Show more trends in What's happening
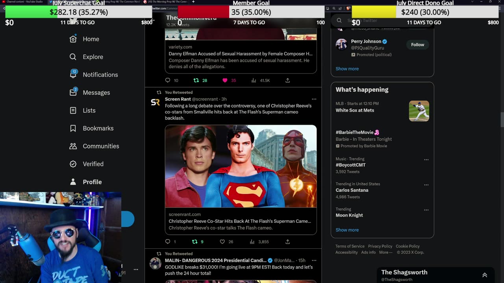 [x=347, y=230]
